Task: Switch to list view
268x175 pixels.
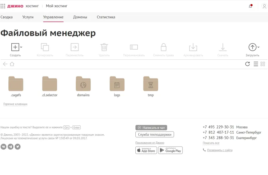Action: click(x=256, y=64)
